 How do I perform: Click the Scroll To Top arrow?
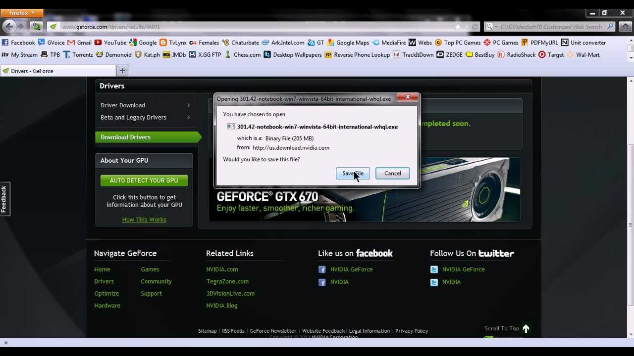point(526,328)
